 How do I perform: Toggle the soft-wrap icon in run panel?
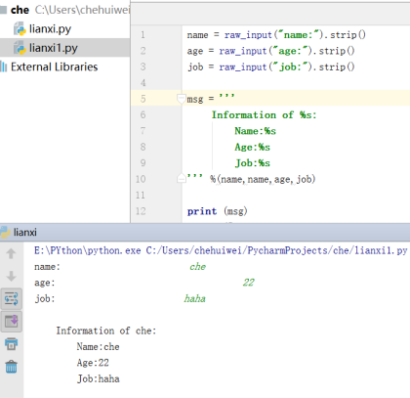click(x=12, y=298)
